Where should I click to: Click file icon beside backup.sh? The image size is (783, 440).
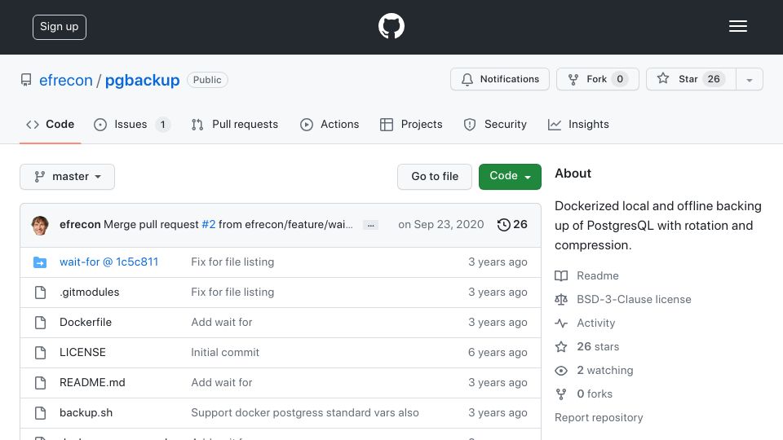click(41, 413)
